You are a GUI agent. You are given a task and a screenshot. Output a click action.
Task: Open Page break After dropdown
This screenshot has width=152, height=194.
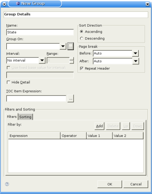tap(136, 61)
